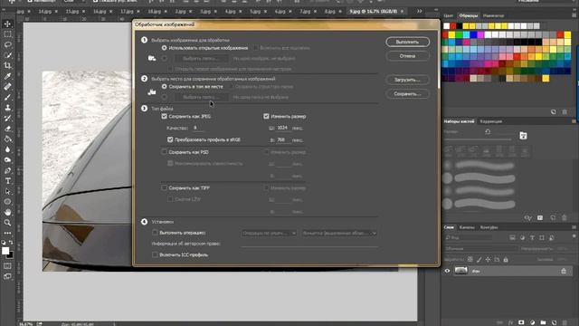Select 'Использовать открытые изображения' radio button

(165, 48)
